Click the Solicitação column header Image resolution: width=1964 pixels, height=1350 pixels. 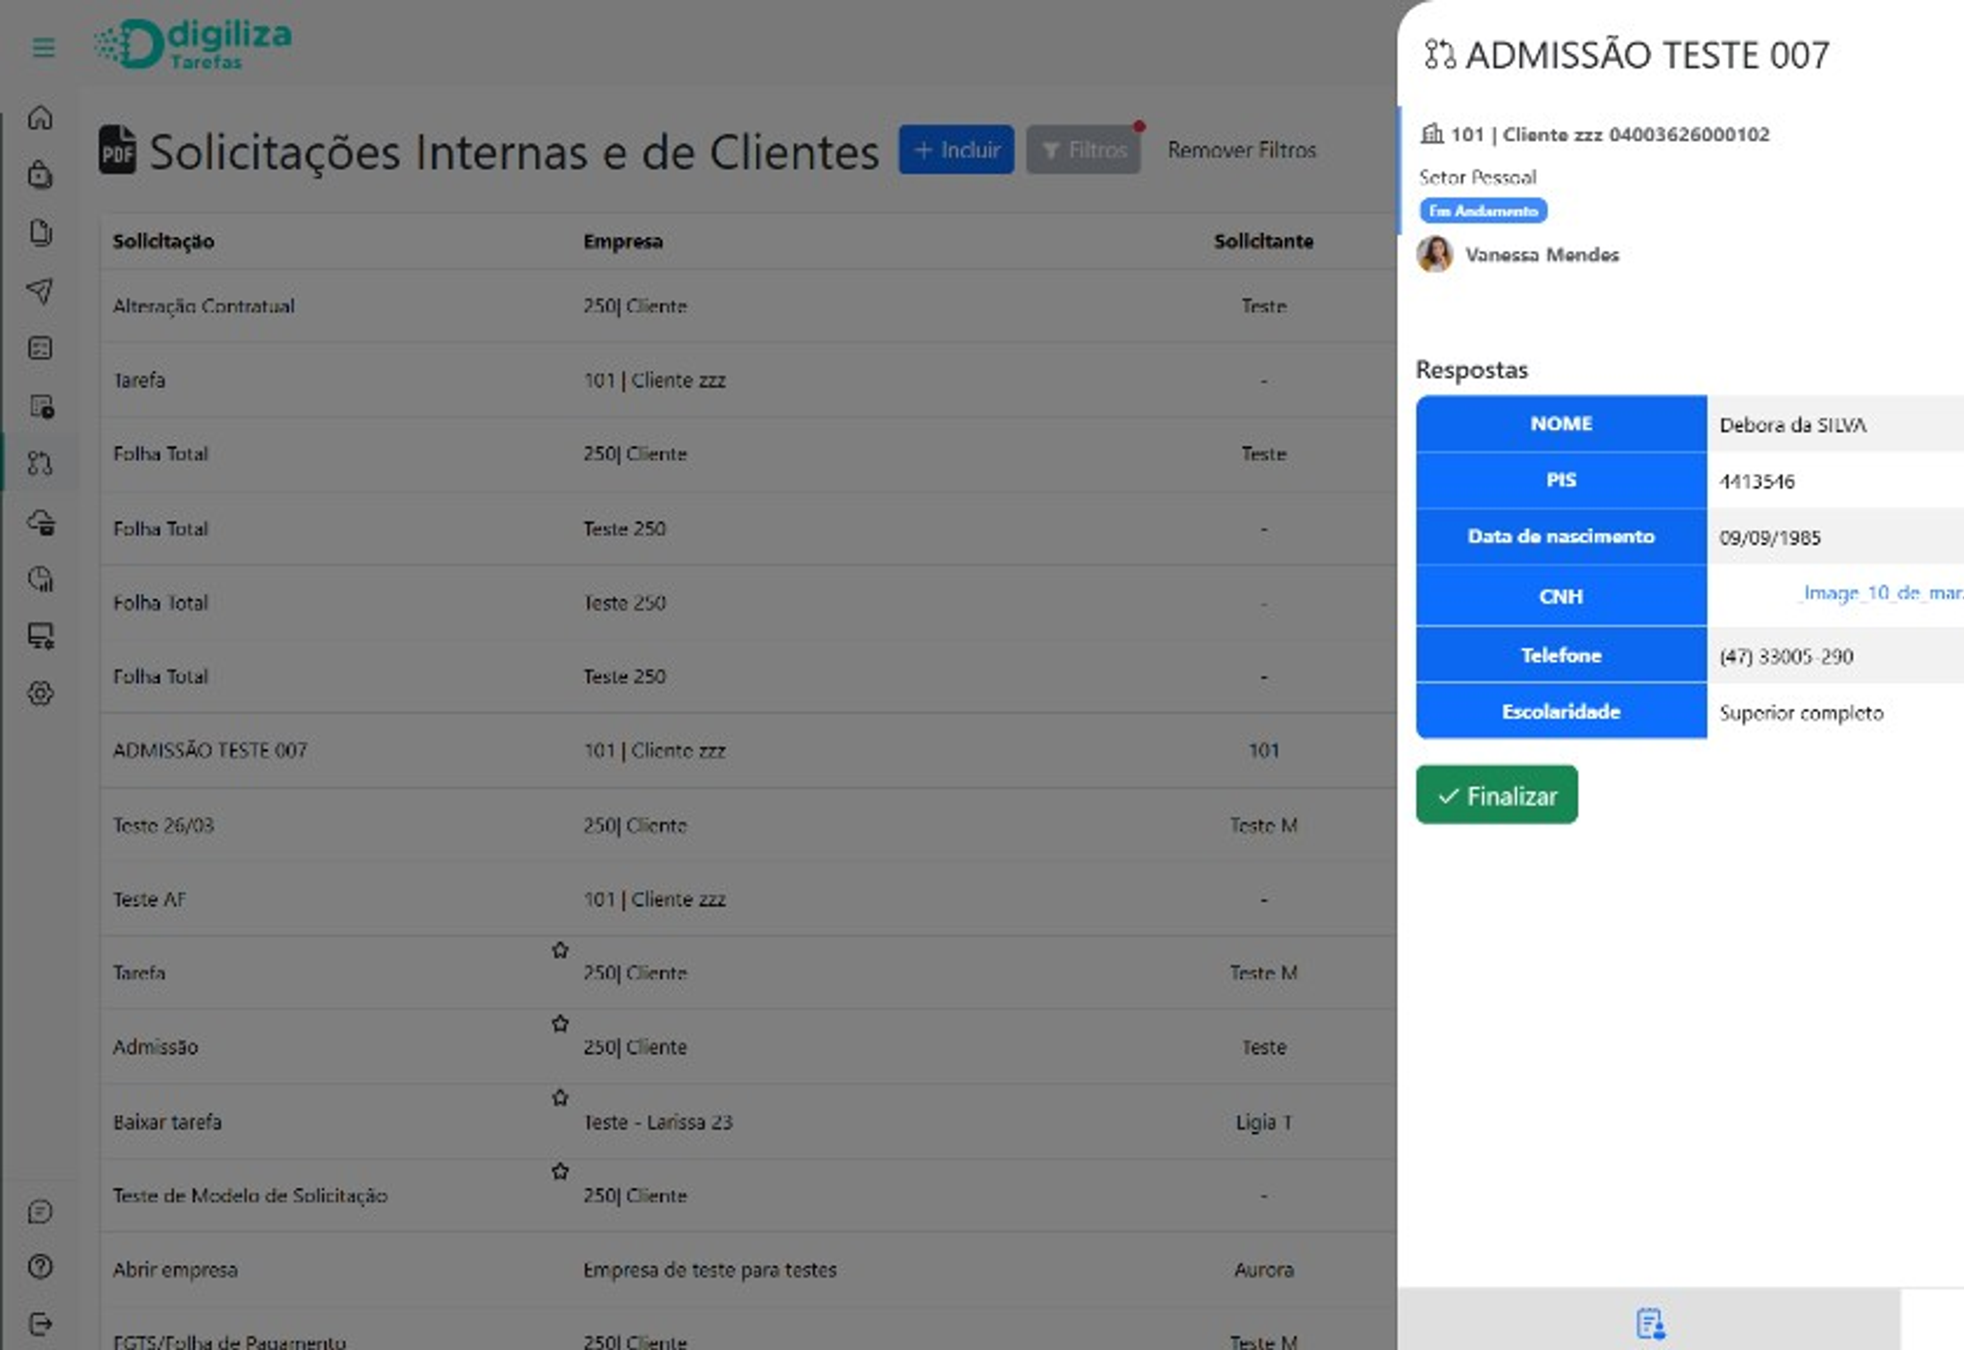163,241
